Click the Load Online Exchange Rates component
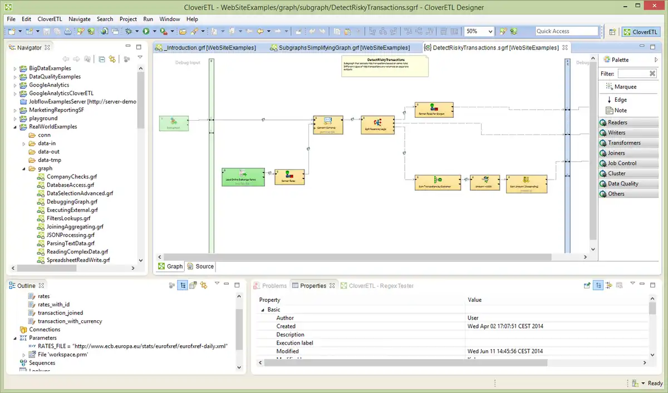 243,177
